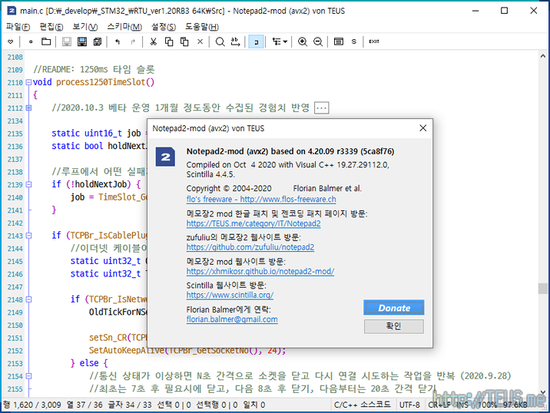
Task: Click line number 2135 in the margin
Action: point(15,134)
